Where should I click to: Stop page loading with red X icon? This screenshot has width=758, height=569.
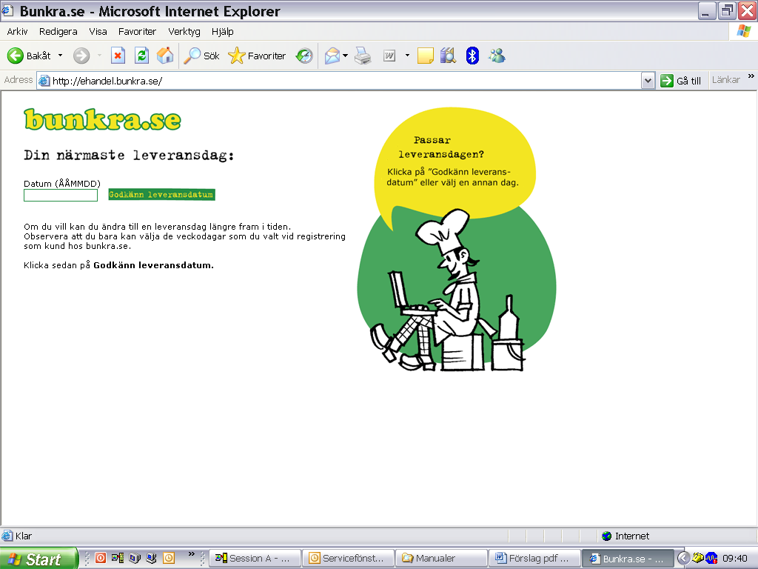[x=118, y=56]
